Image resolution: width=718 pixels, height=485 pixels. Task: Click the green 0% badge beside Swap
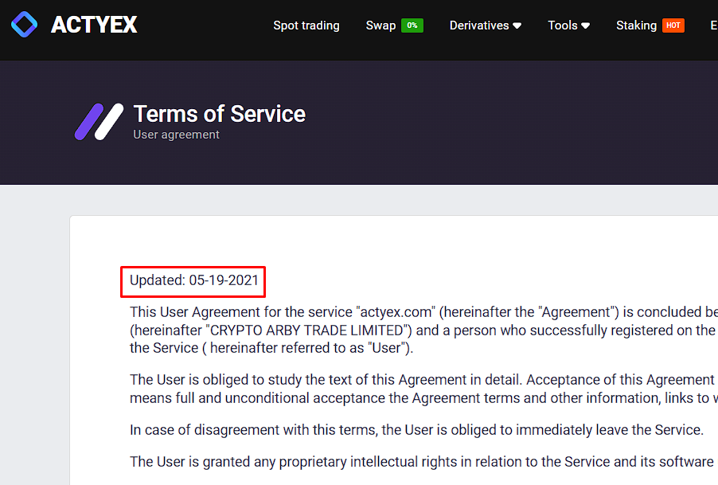(412, 25)
